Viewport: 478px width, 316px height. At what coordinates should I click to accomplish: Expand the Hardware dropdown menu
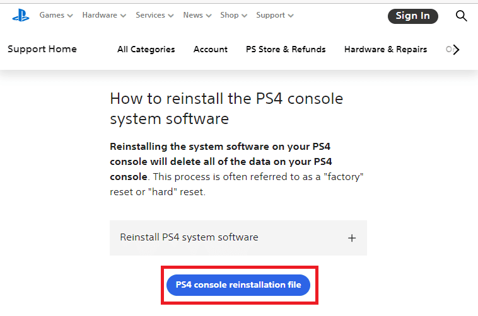click(x=104, y=15)
